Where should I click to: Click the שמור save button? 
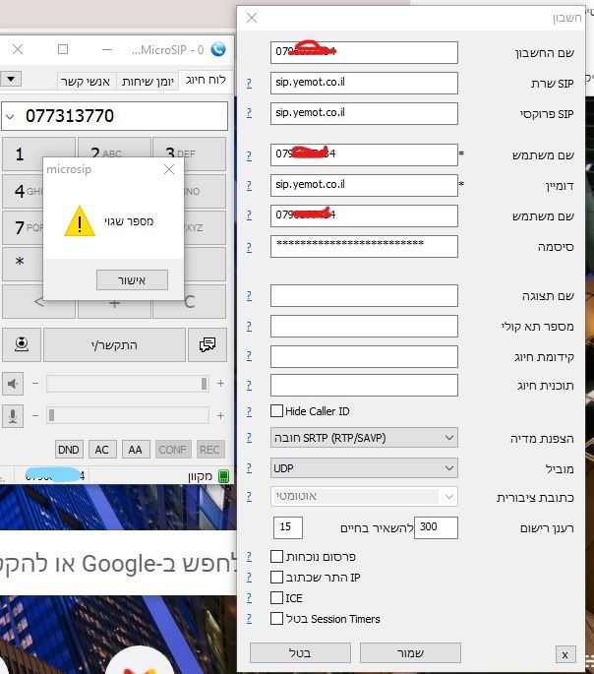pos(410,653)
